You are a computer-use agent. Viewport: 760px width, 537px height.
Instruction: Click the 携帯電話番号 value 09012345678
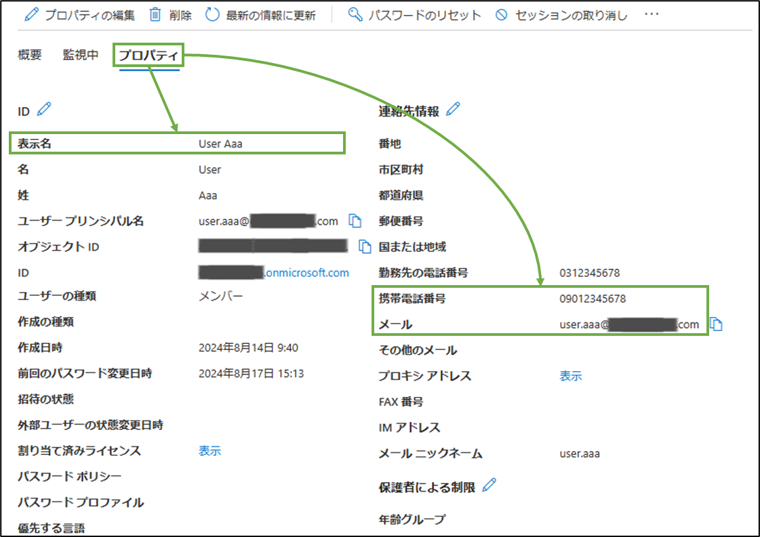[x=593, y=298]
